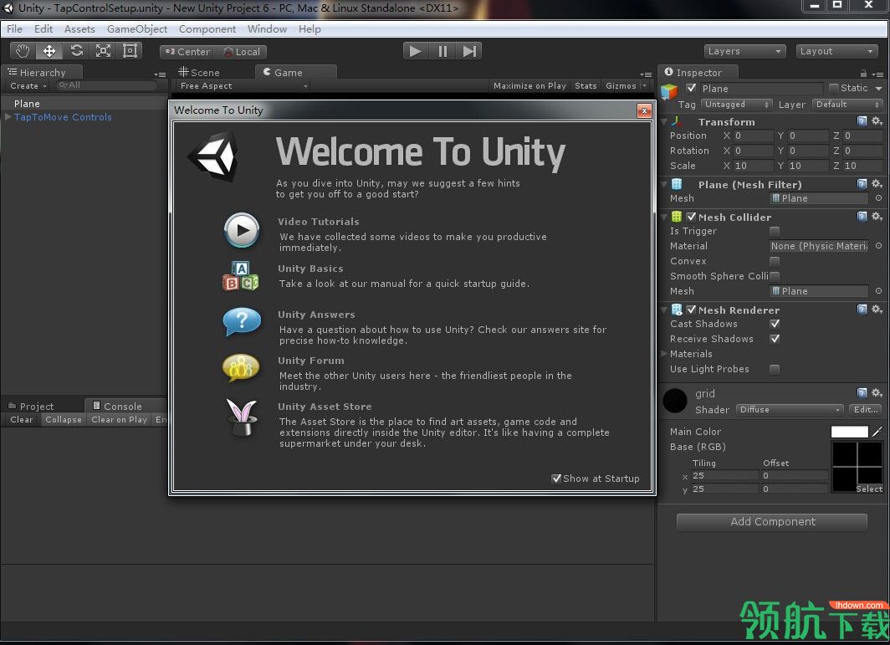Pick Physic Material via object picker circle
890x645 pixels.
click(878, 246)
